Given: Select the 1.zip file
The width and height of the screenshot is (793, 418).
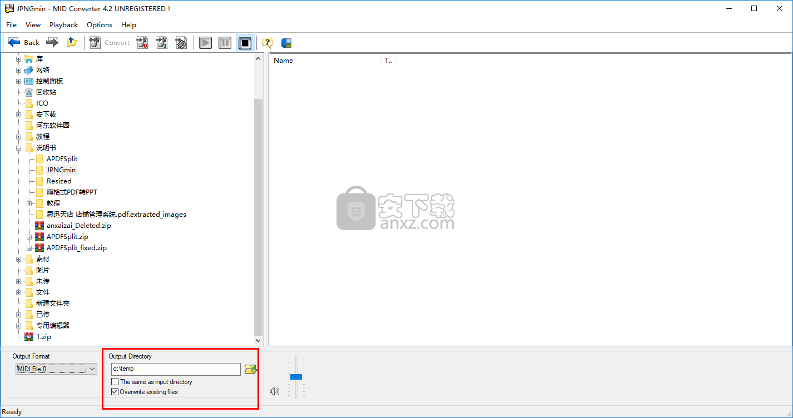Looking at the screenshot, I should (x=43, y=337).
